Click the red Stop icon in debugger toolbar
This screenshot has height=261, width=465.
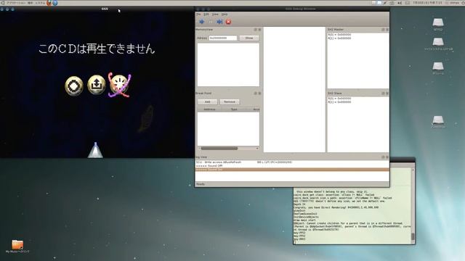coord(228,22)
